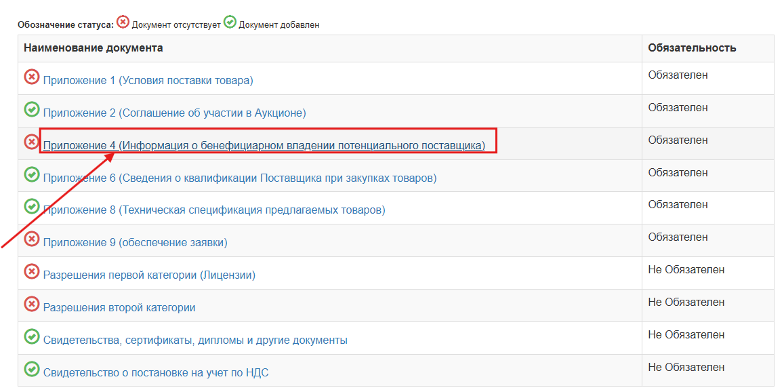
Task: Open Разрешения первой категории (Лицензии) link
Action: pyautogui.click(x=149, y=275)
